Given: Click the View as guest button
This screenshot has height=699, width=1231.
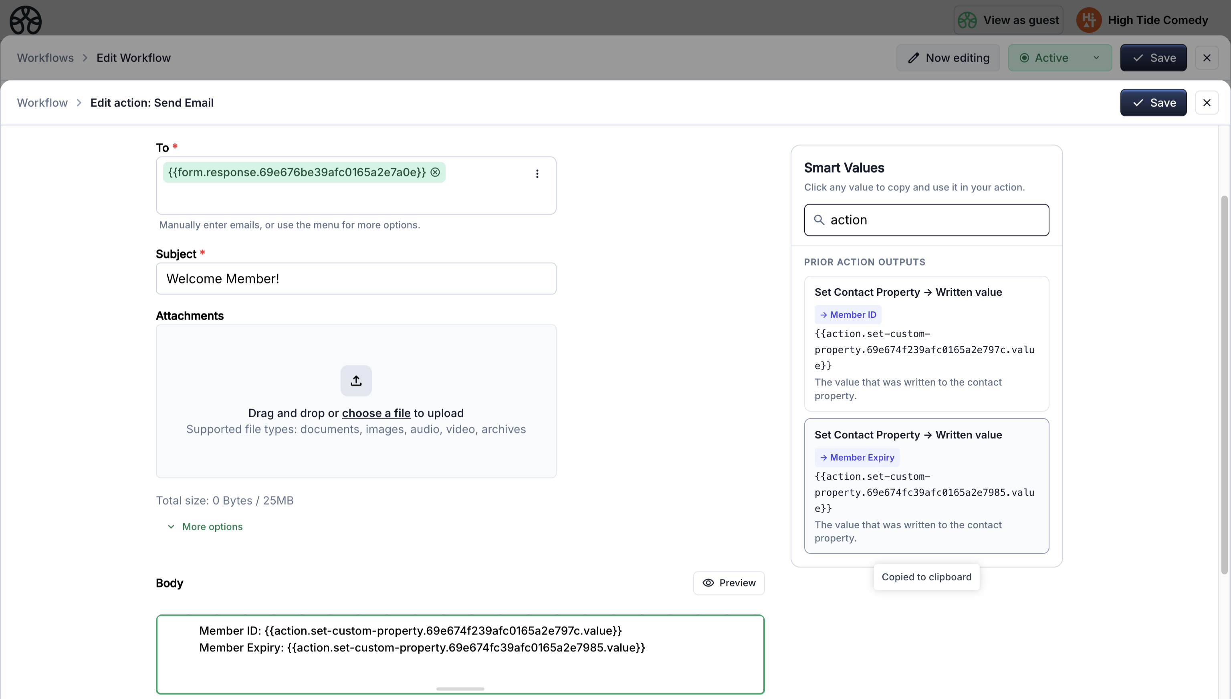Looking at the screenshot, I should click(1008, 20).
